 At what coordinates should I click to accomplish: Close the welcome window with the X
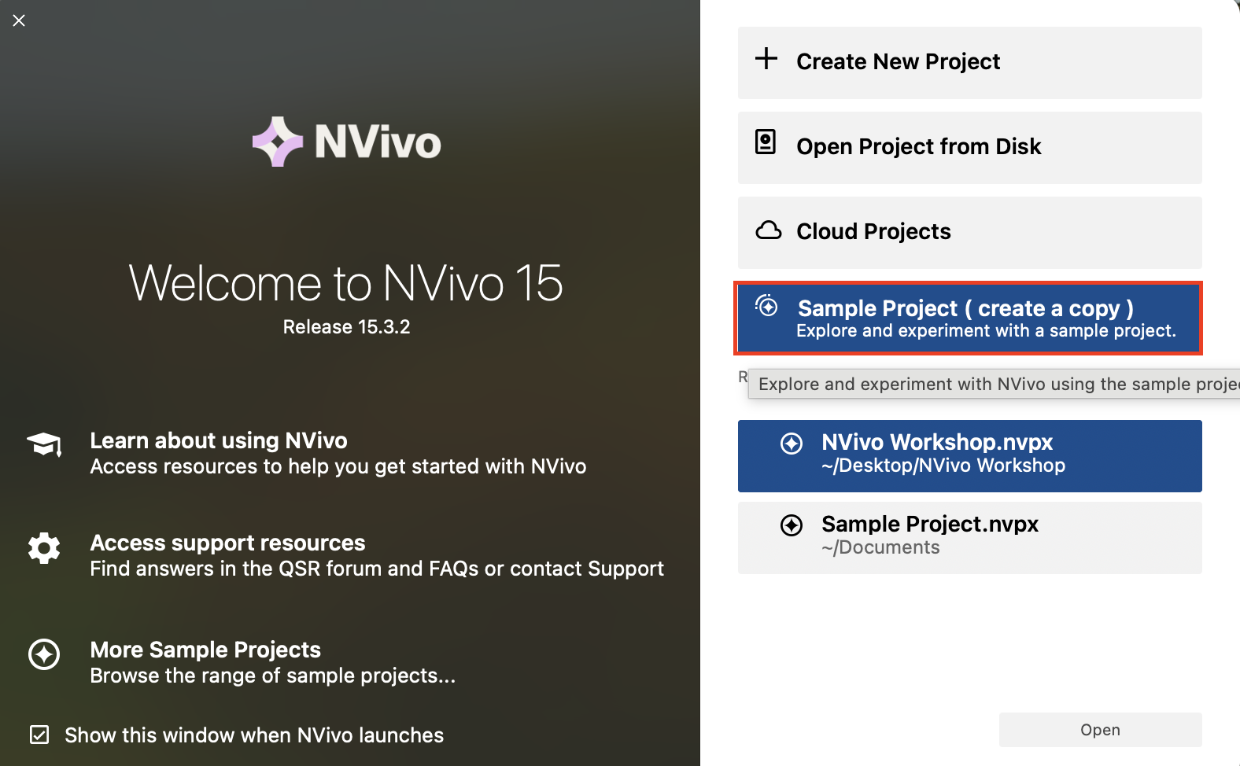tap(19, 20)
